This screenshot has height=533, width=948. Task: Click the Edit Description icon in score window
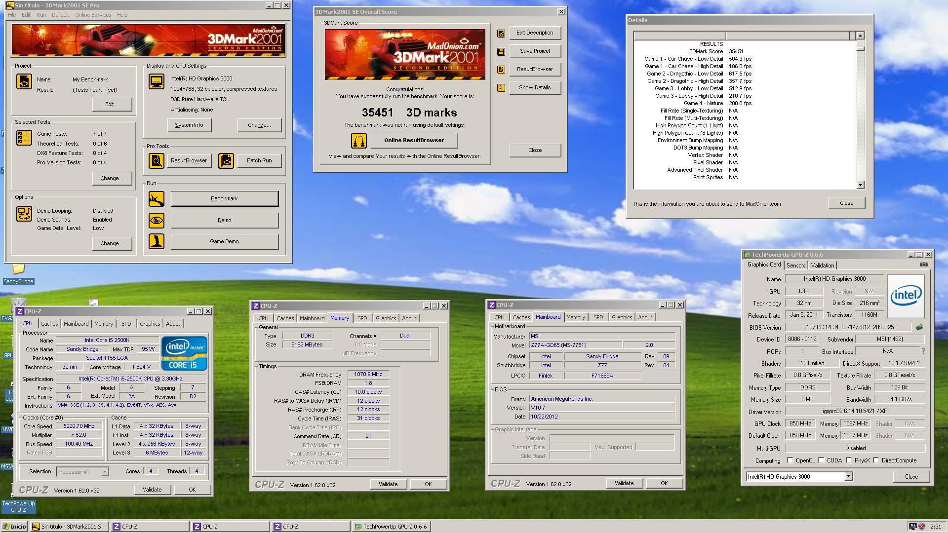(x=501, y=33)
